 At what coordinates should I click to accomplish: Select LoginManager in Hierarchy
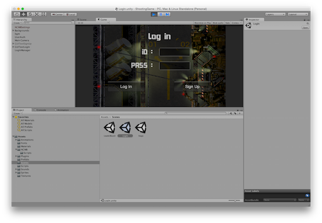22,50
